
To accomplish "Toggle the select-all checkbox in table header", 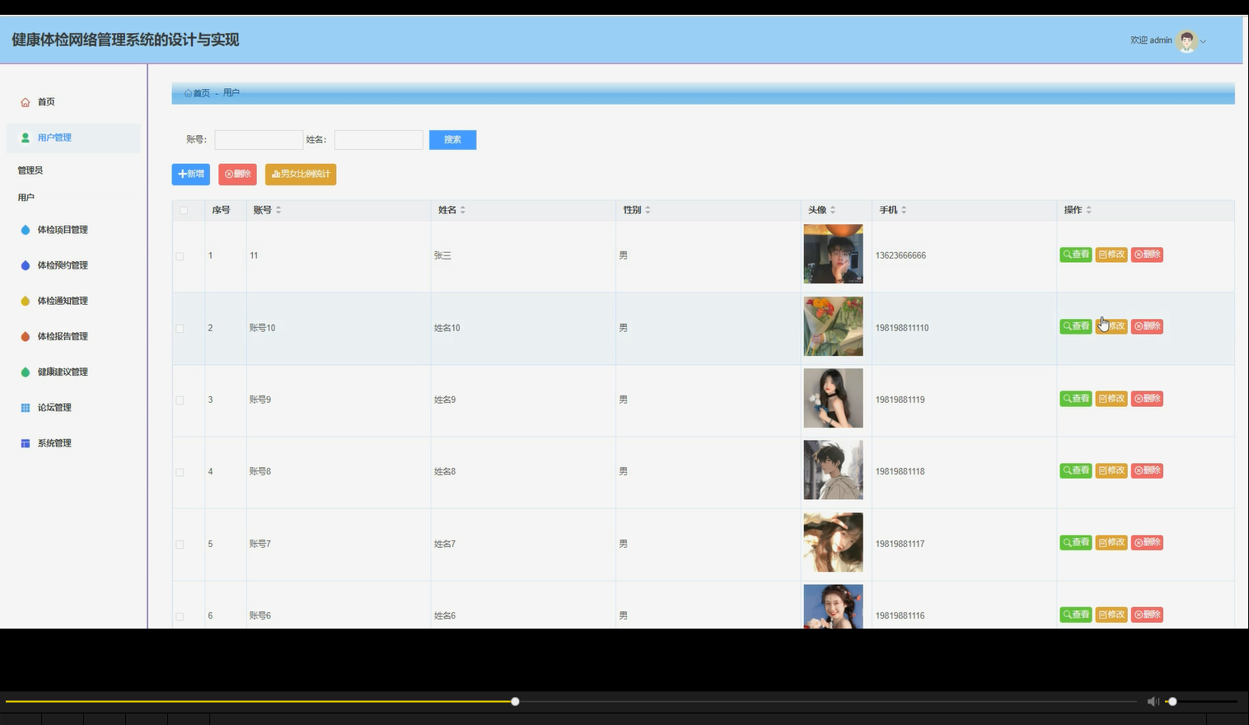I will [184, 210].
